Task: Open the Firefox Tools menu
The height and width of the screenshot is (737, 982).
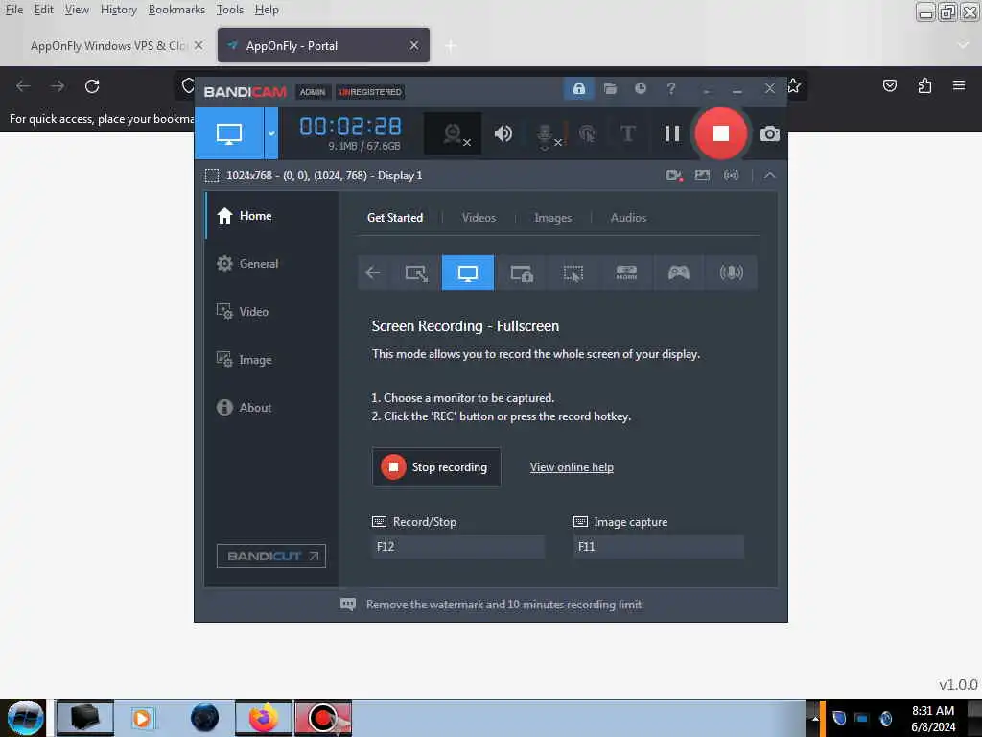Action: (230, 10)
